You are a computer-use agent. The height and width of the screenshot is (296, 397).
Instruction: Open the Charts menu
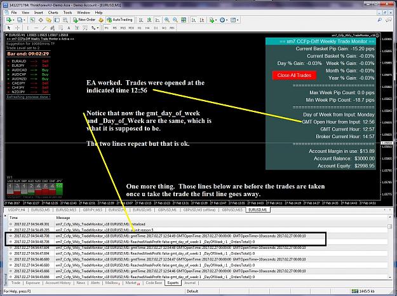point(53,13)
